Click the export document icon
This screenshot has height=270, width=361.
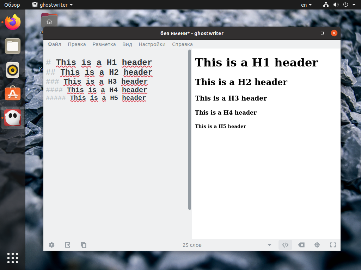(x=67, y=245)
